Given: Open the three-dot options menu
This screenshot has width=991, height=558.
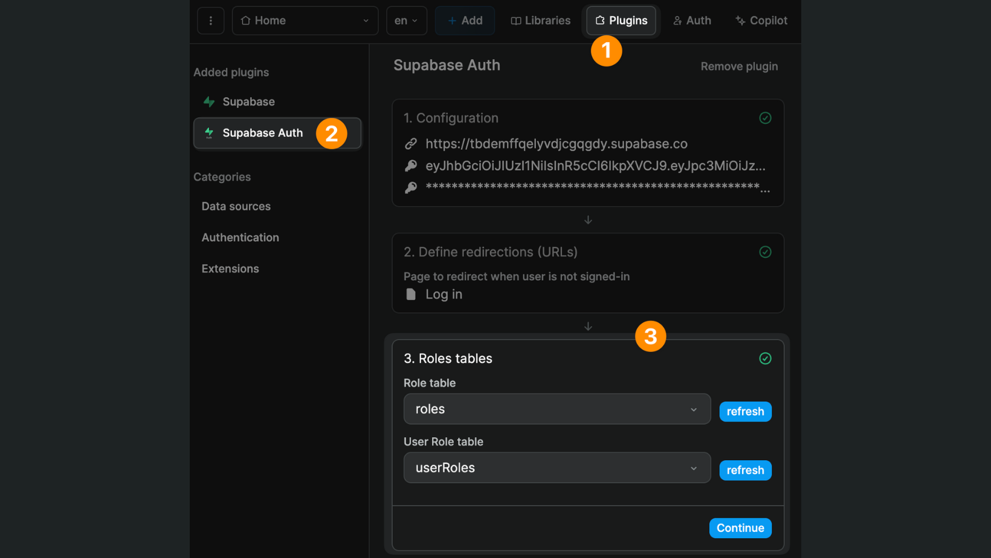Looking at the screenshot, I should pos(210,20).
